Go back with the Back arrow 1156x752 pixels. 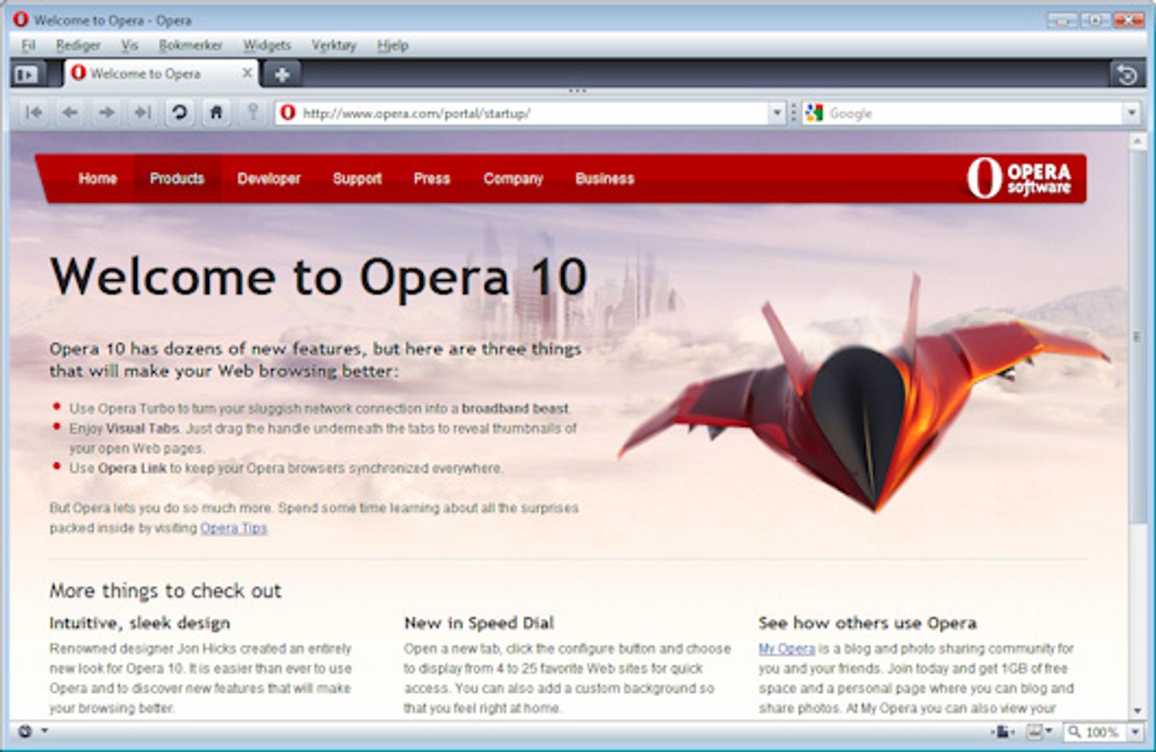[70, 113]
